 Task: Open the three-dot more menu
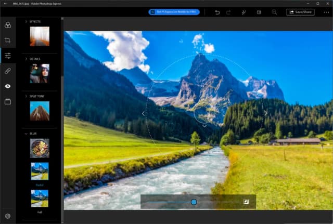coord(326,12)
